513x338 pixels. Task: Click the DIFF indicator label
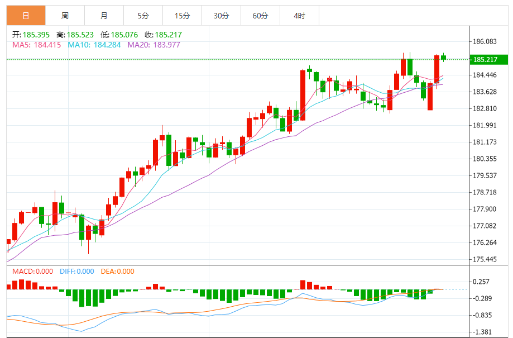pyautogui.click(x=76, y=272)
